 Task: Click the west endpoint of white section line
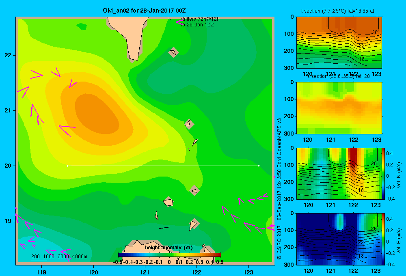point(68,166)
